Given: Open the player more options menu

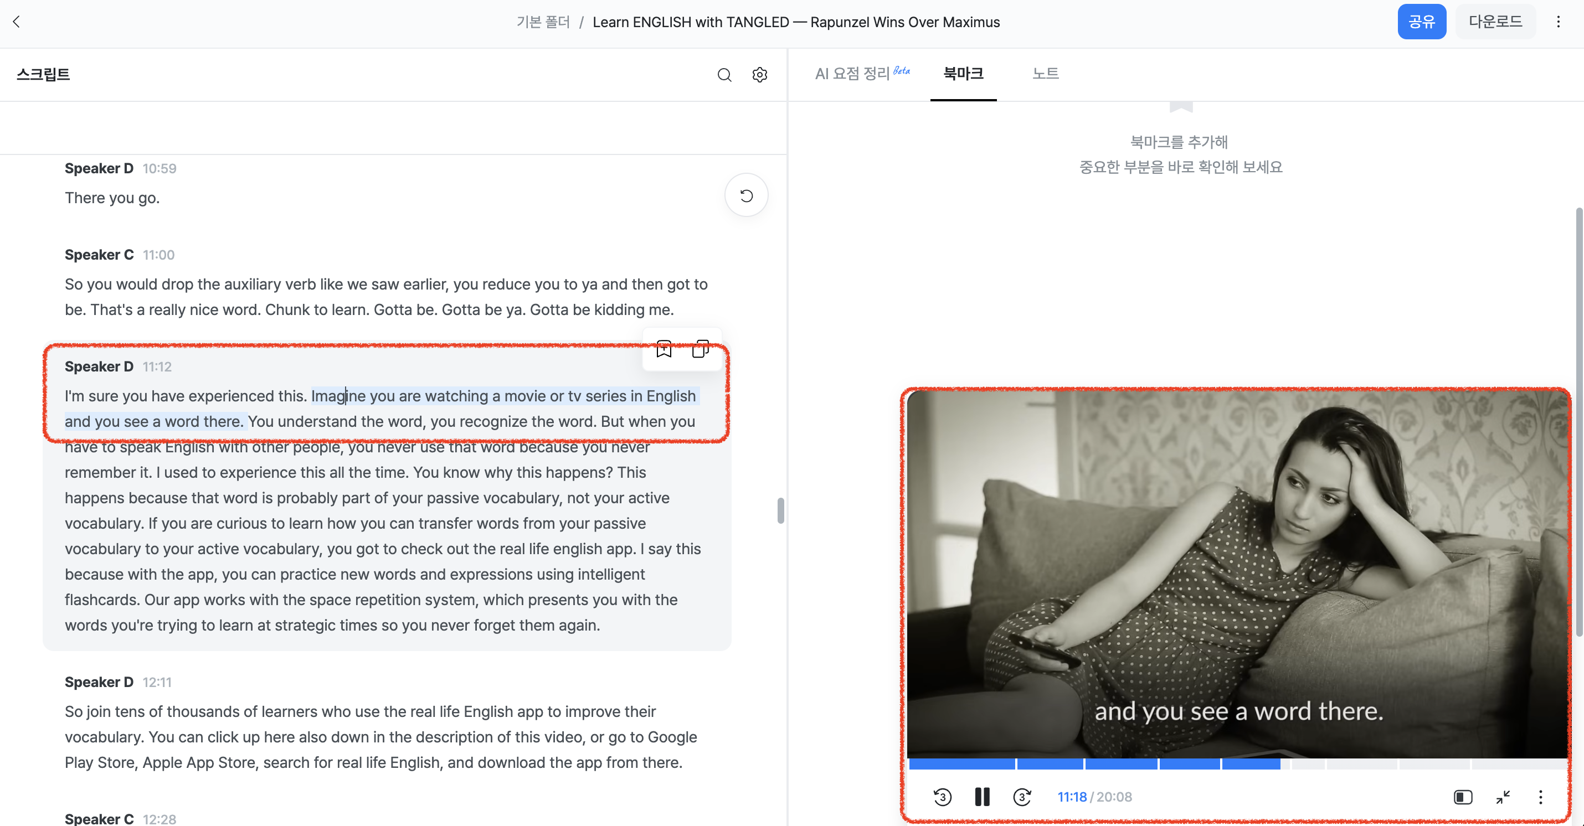Looking at the screenshot, I should coord(1540,797).
